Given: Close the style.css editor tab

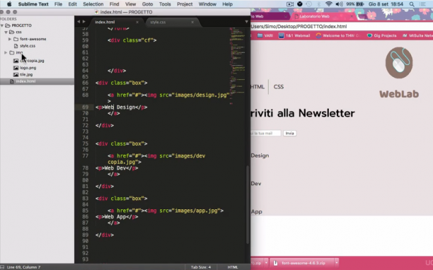Looking at the screenshot, I should (x=192, y=22).
